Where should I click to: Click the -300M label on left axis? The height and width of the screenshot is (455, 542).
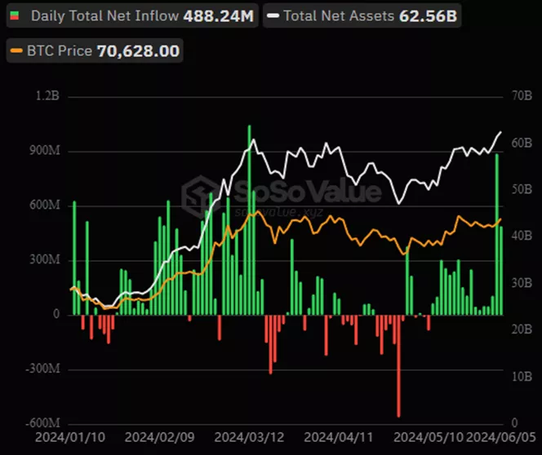coord(42,369)
